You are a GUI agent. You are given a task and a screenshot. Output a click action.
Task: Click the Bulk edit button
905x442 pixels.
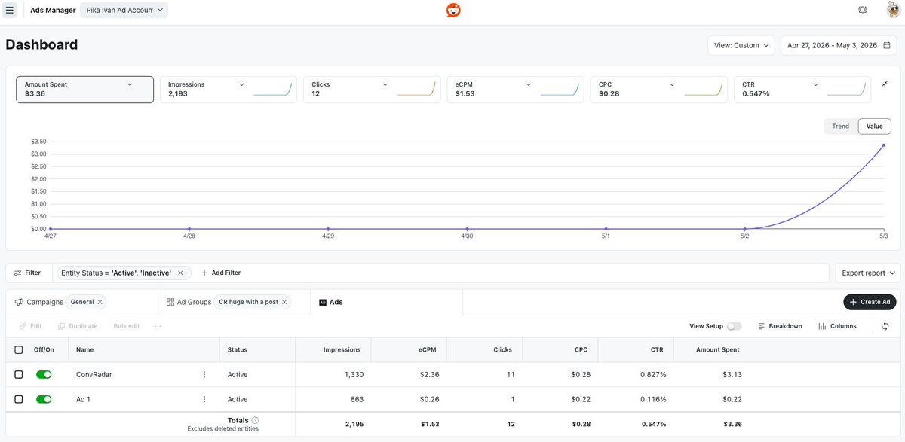click(x=127, y=326)
